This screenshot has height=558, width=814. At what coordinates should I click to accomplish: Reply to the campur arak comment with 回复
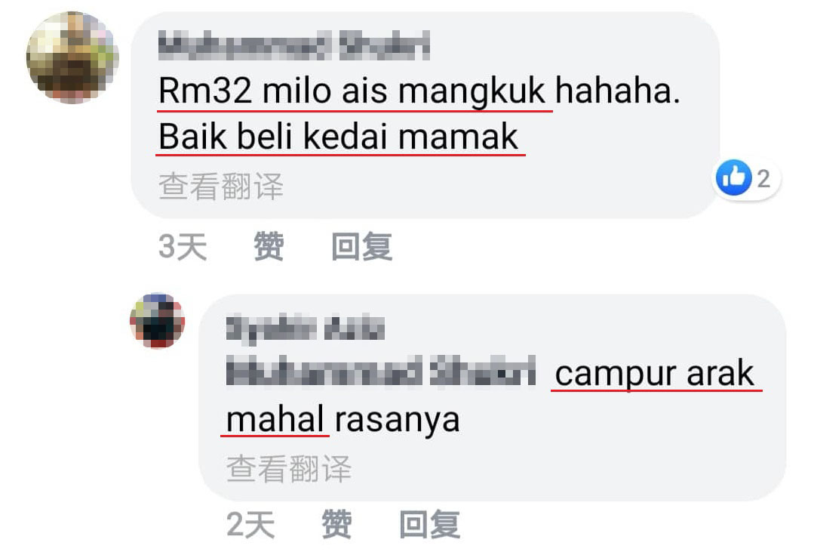[x=429, y=524]
